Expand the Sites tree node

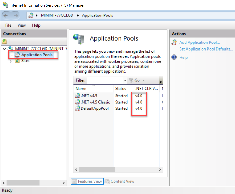[11, 61]
